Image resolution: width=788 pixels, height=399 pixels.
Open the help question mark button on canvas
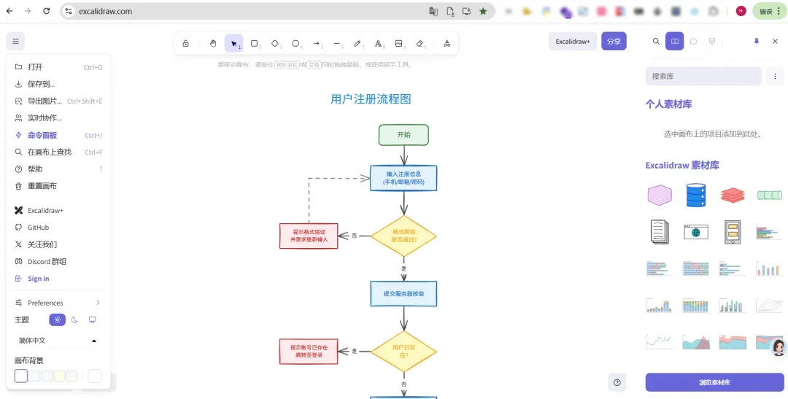pyautogui.click(x=617, y=382)
